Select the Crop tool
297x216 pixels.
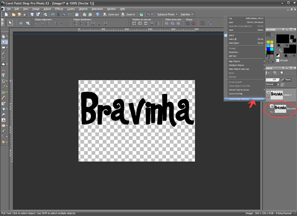[3, 58]
